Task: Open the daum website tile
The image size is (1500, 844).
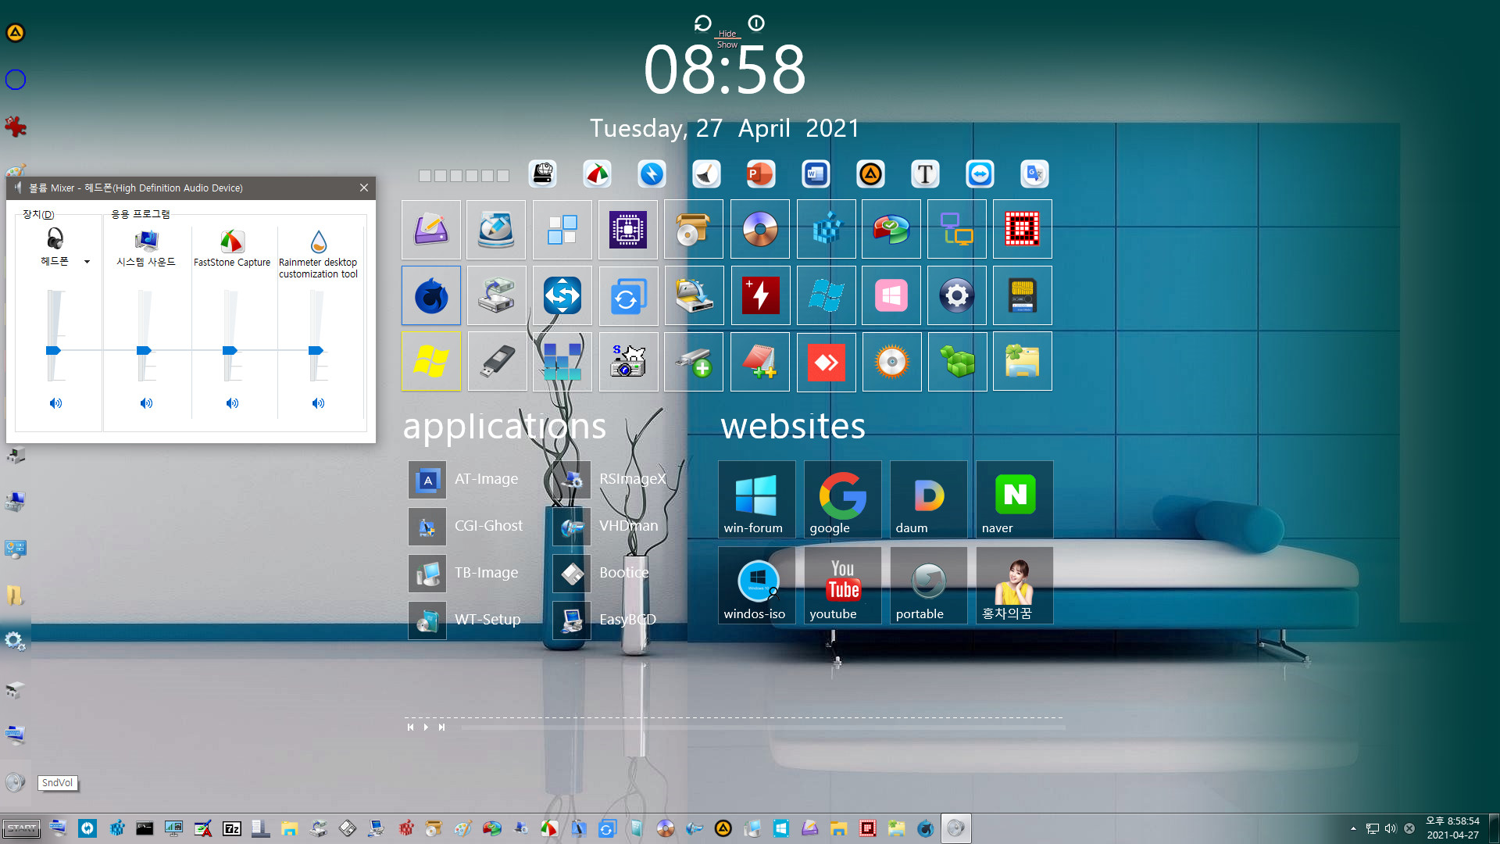Action: (929, 499)
